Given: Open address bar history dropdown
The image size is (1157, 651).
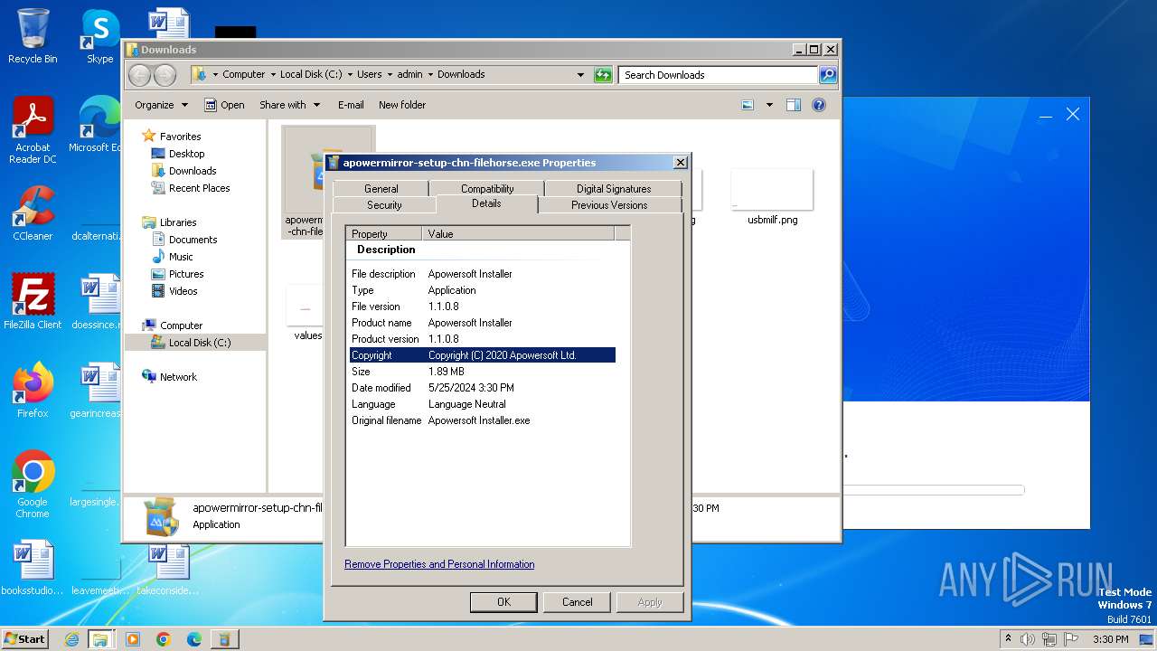Looking at the screenshot, I should coord(580,75).
